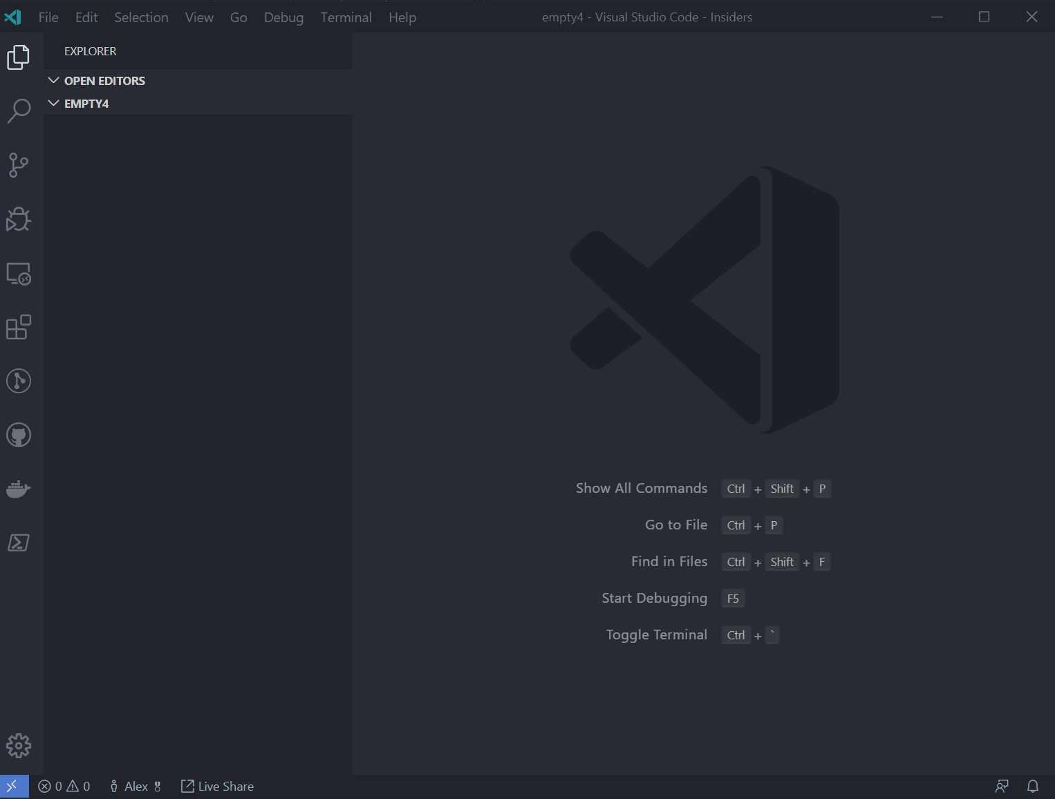
Task: Open the Terminal menu
Action: [x=346, y=17]
